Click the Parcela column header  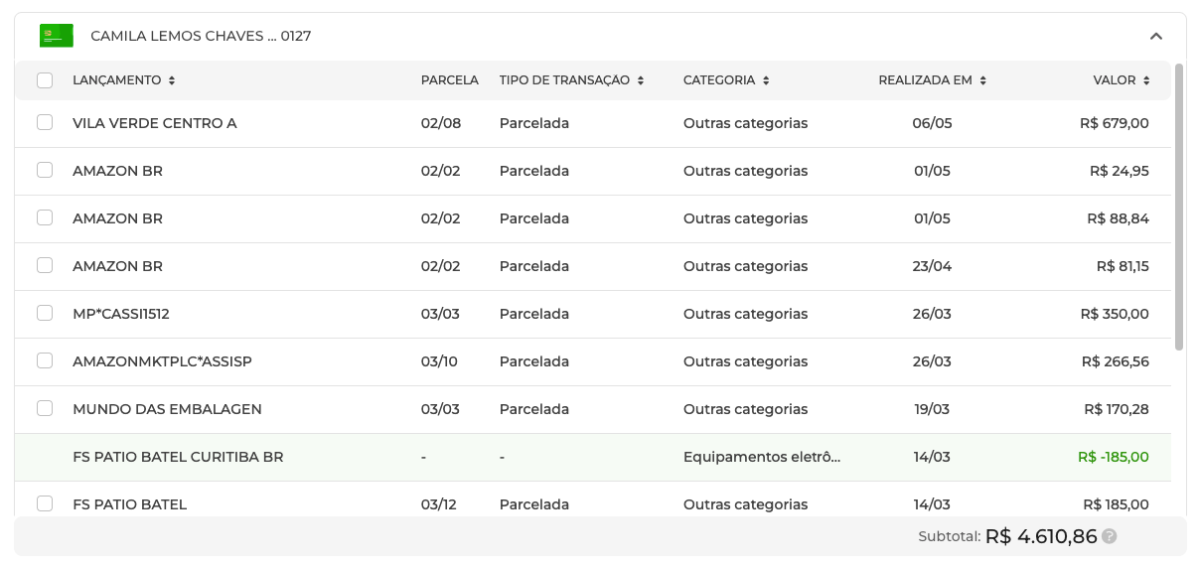click(x=449, y=80)
